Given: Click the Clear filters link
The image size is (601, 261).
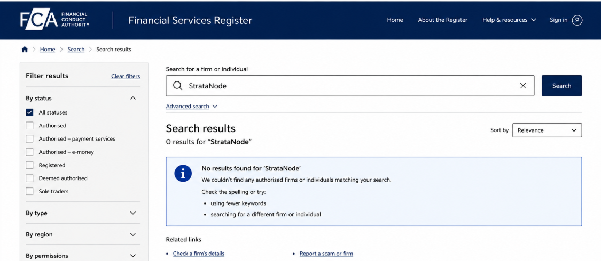Looking at the screenshot, I should pyautogui.click(x=126, y=76).
